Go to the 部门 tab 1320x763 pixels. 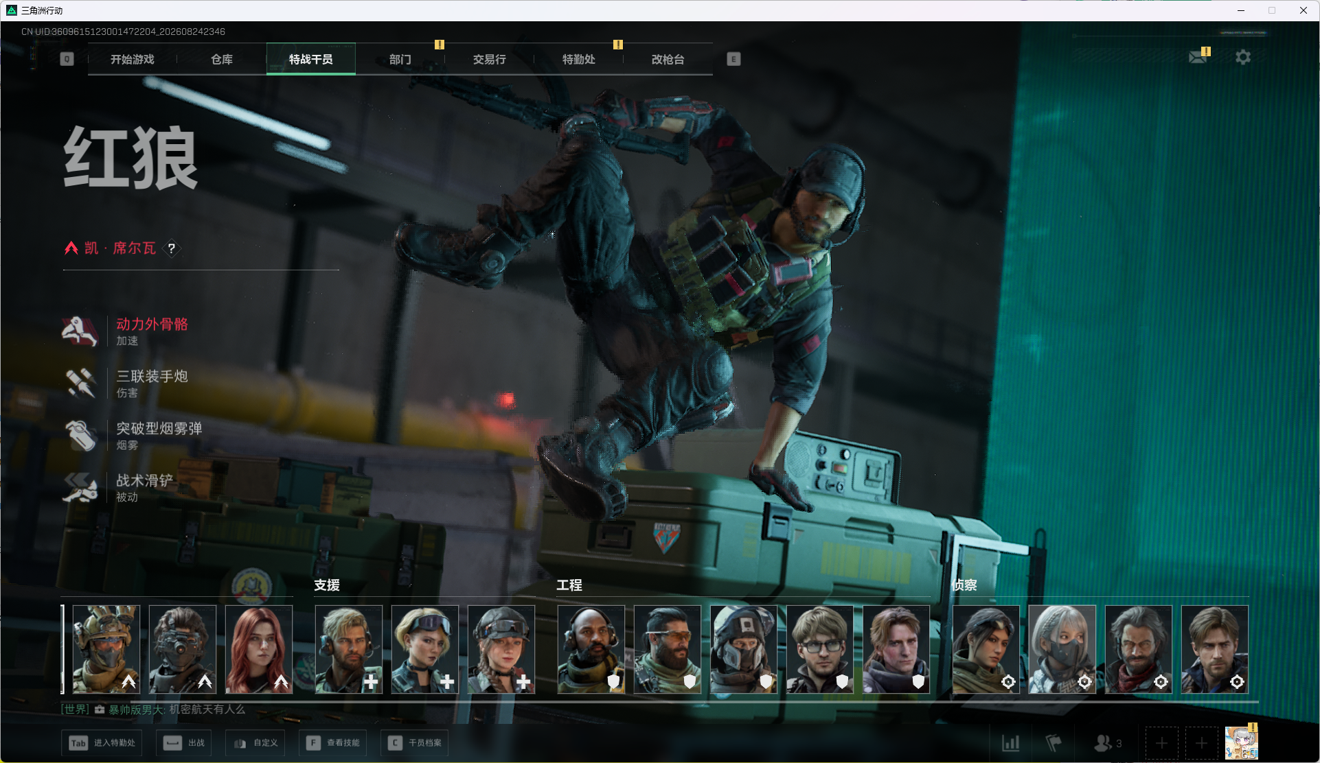400,59
